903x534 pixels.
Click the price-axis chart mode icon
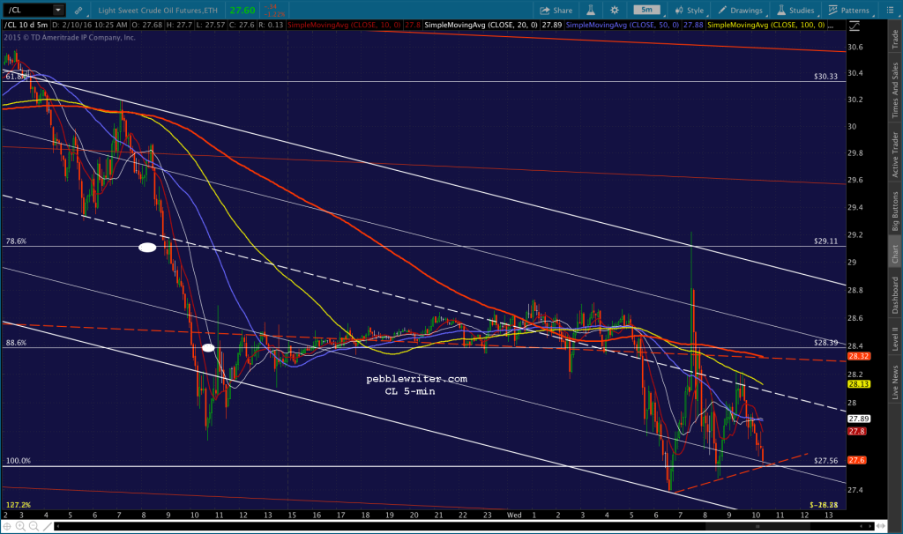[854, 26]
